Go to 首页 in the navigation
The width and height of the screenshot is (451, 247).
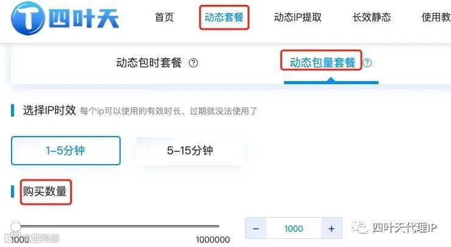coord(164,17)
